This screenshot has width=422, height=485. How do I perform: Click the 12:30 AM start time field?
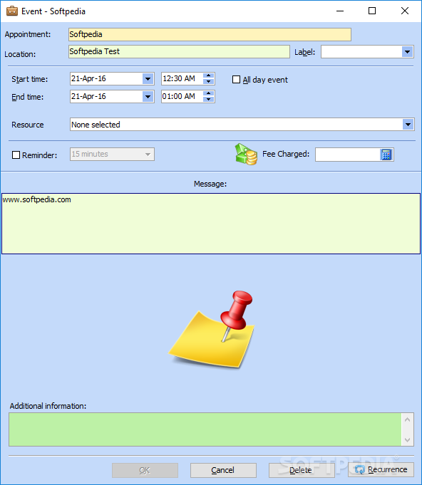[x=182, y=79]
